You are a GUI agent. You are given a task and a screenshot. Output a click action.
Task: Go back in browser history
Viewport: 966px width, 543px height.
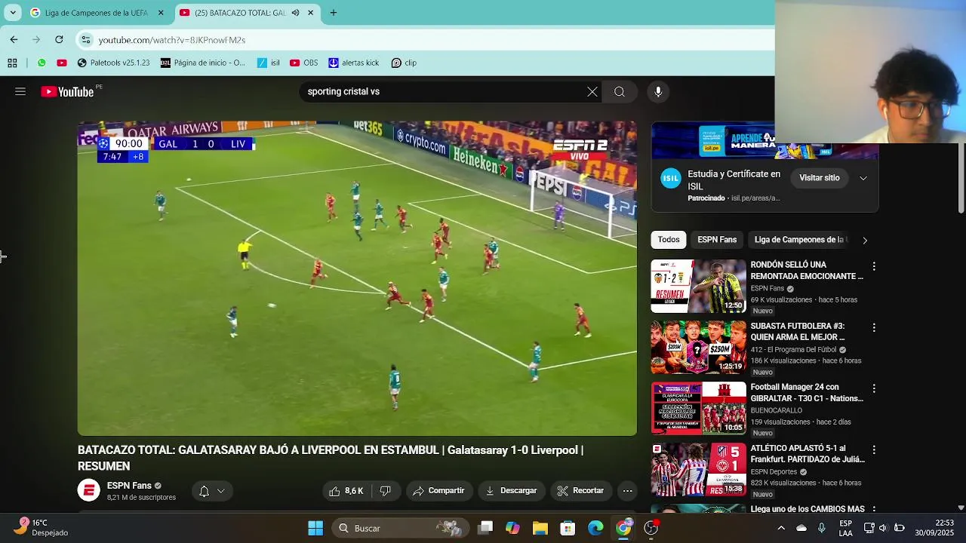click(x=14, y=39)
